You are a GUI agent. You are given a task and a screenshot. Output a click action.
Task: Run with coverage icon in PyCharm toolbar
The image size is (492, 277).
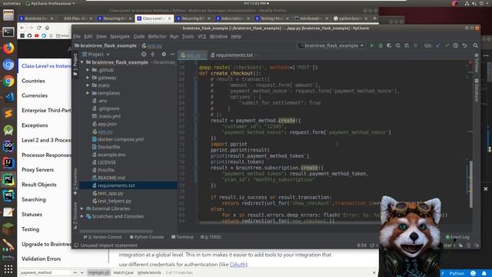[389, 45]
